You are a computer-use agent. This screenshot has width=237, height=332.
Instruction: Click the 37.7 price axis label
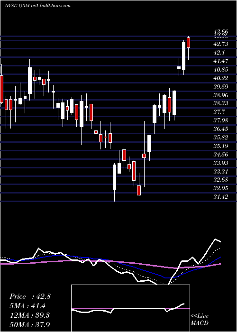pos(219,111)
